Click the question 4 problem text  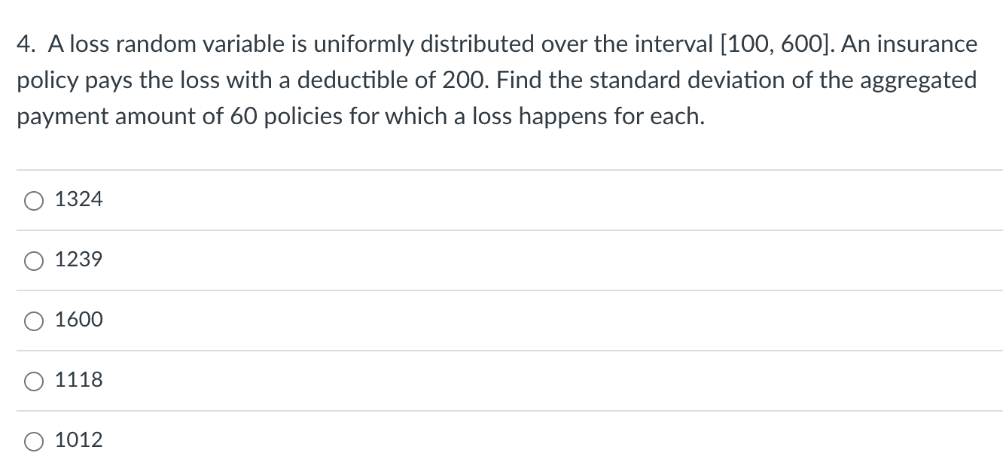click(497, 79)
